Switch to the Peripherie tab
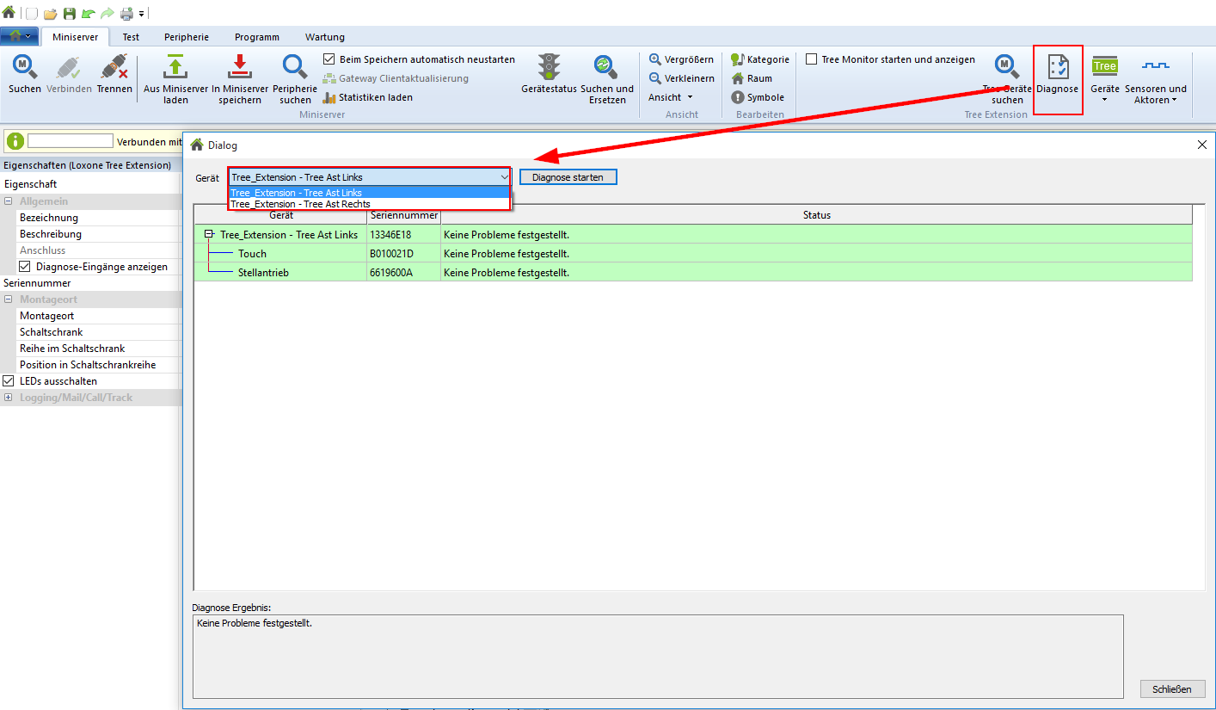1216x710 pixels. coord(187,37)
